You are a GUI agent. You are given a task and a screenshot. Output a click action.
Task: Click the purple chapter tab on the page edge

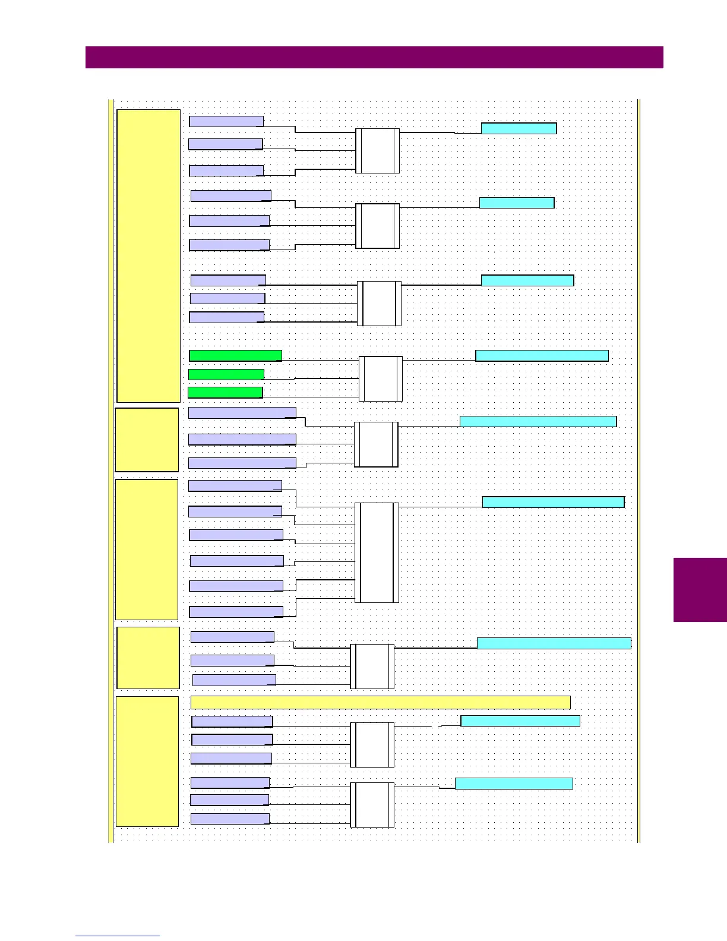[700, 590]
